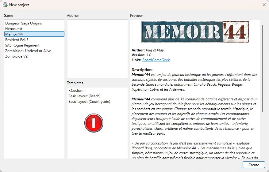Click inside the empty Add-on list
This screenshot has width=269, height=172.
[x=98, y=49]
